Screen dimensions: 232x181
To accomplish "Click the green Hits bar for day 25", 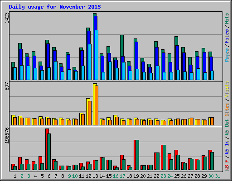I will point(175,58).
